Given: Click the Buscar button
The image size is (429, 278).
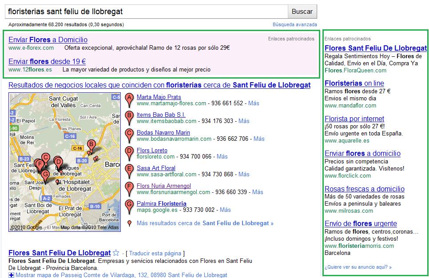Looking at the screenshot, I should point(302,12).
